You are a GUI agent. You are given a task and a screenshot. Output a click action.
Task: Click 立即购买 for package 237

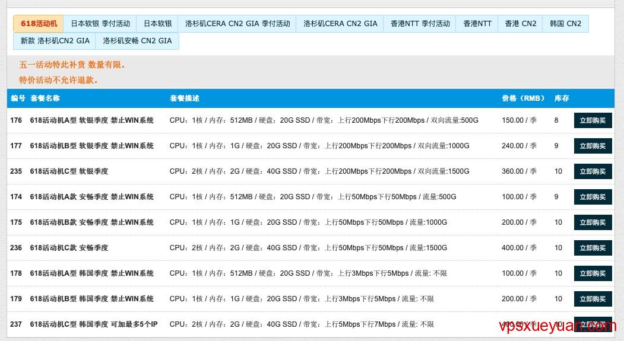point(593,324)
